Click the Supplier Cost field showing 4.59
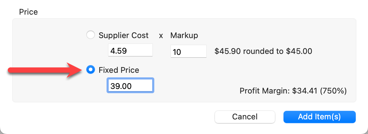368x134 pixels. [130, 50]
